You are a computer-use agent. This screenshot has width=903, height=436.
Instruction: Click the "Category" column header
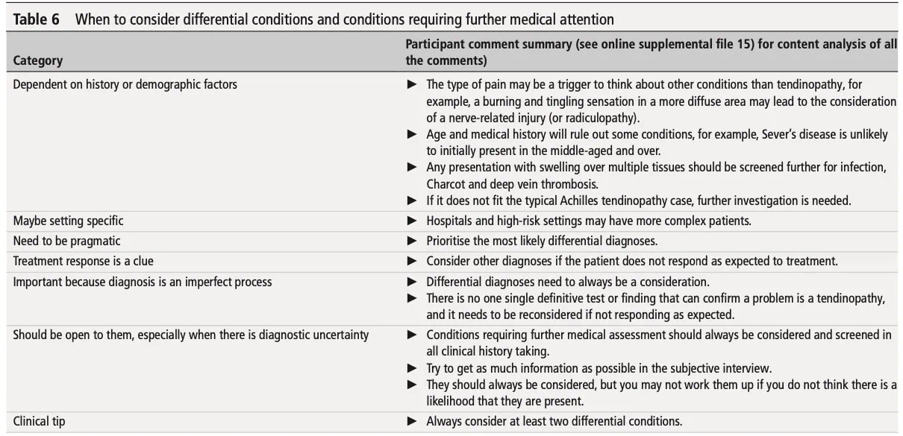(38, 60)
